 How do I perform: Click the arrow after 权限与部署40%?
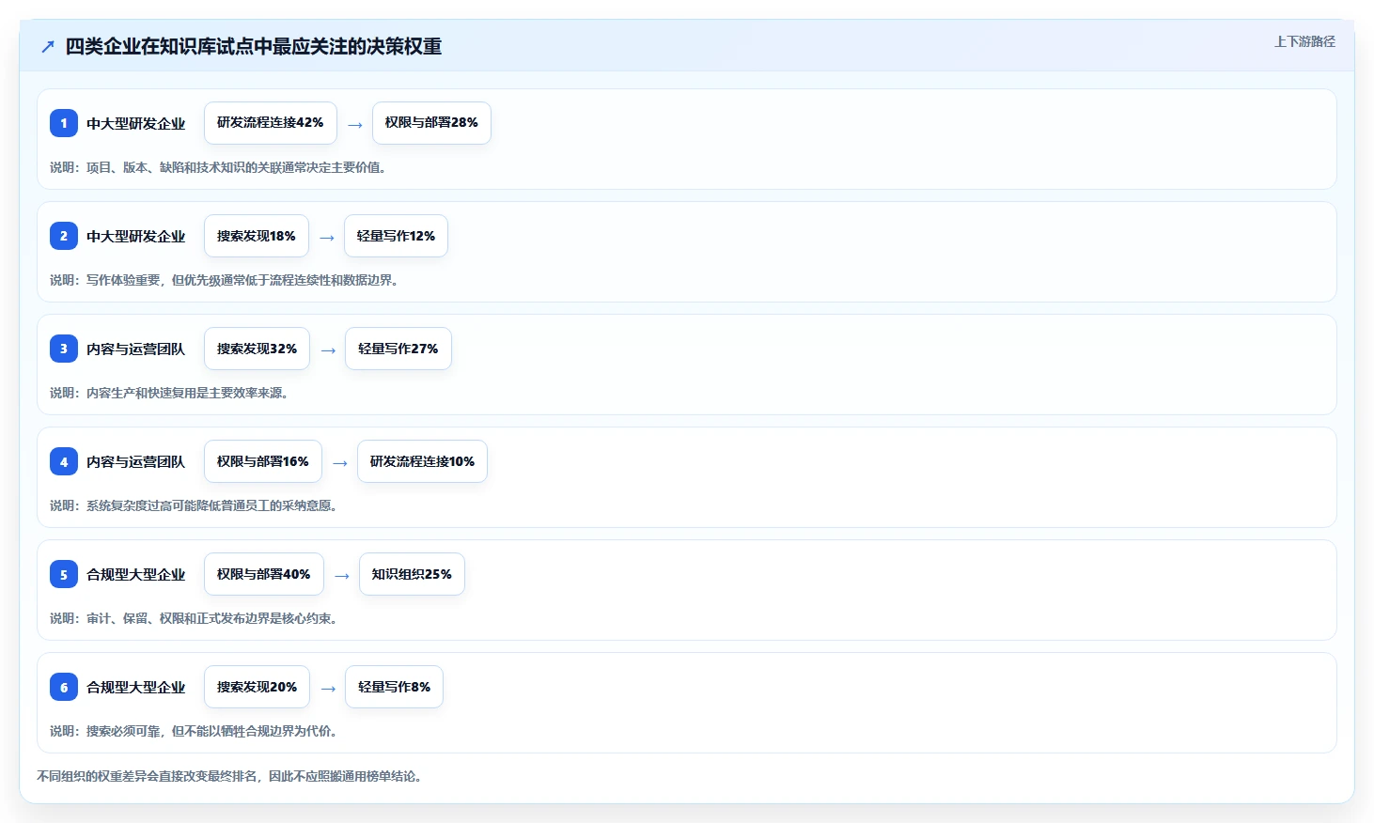coord(342,575)
